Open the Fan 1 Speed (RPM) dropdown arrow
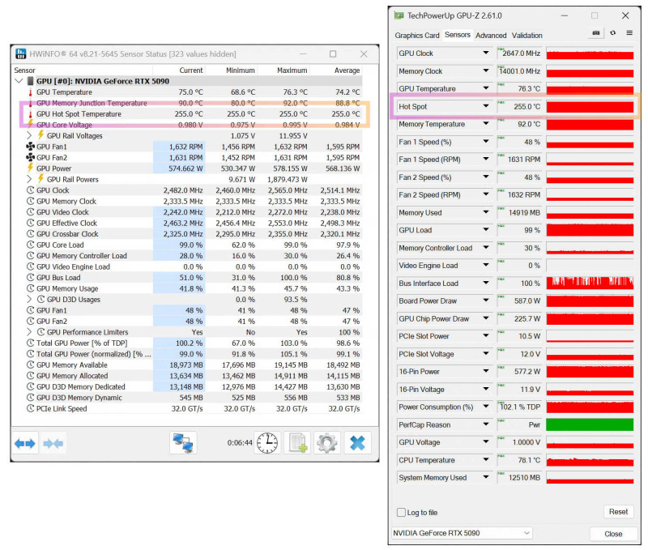648x550 pixels. point(486,159)
